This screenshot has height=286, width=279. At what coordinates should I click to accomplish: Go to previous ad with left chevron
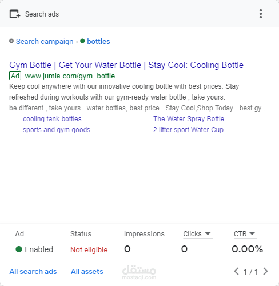[237, 271]
